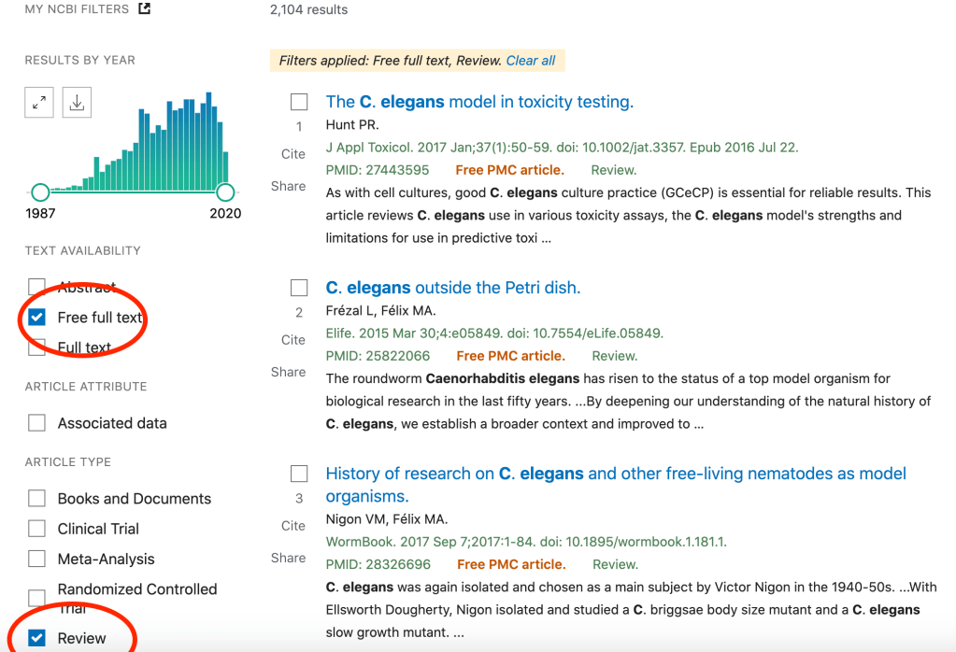Download the results by year data
The width and height of the screenshot is (956, 652).
point(77,104)
